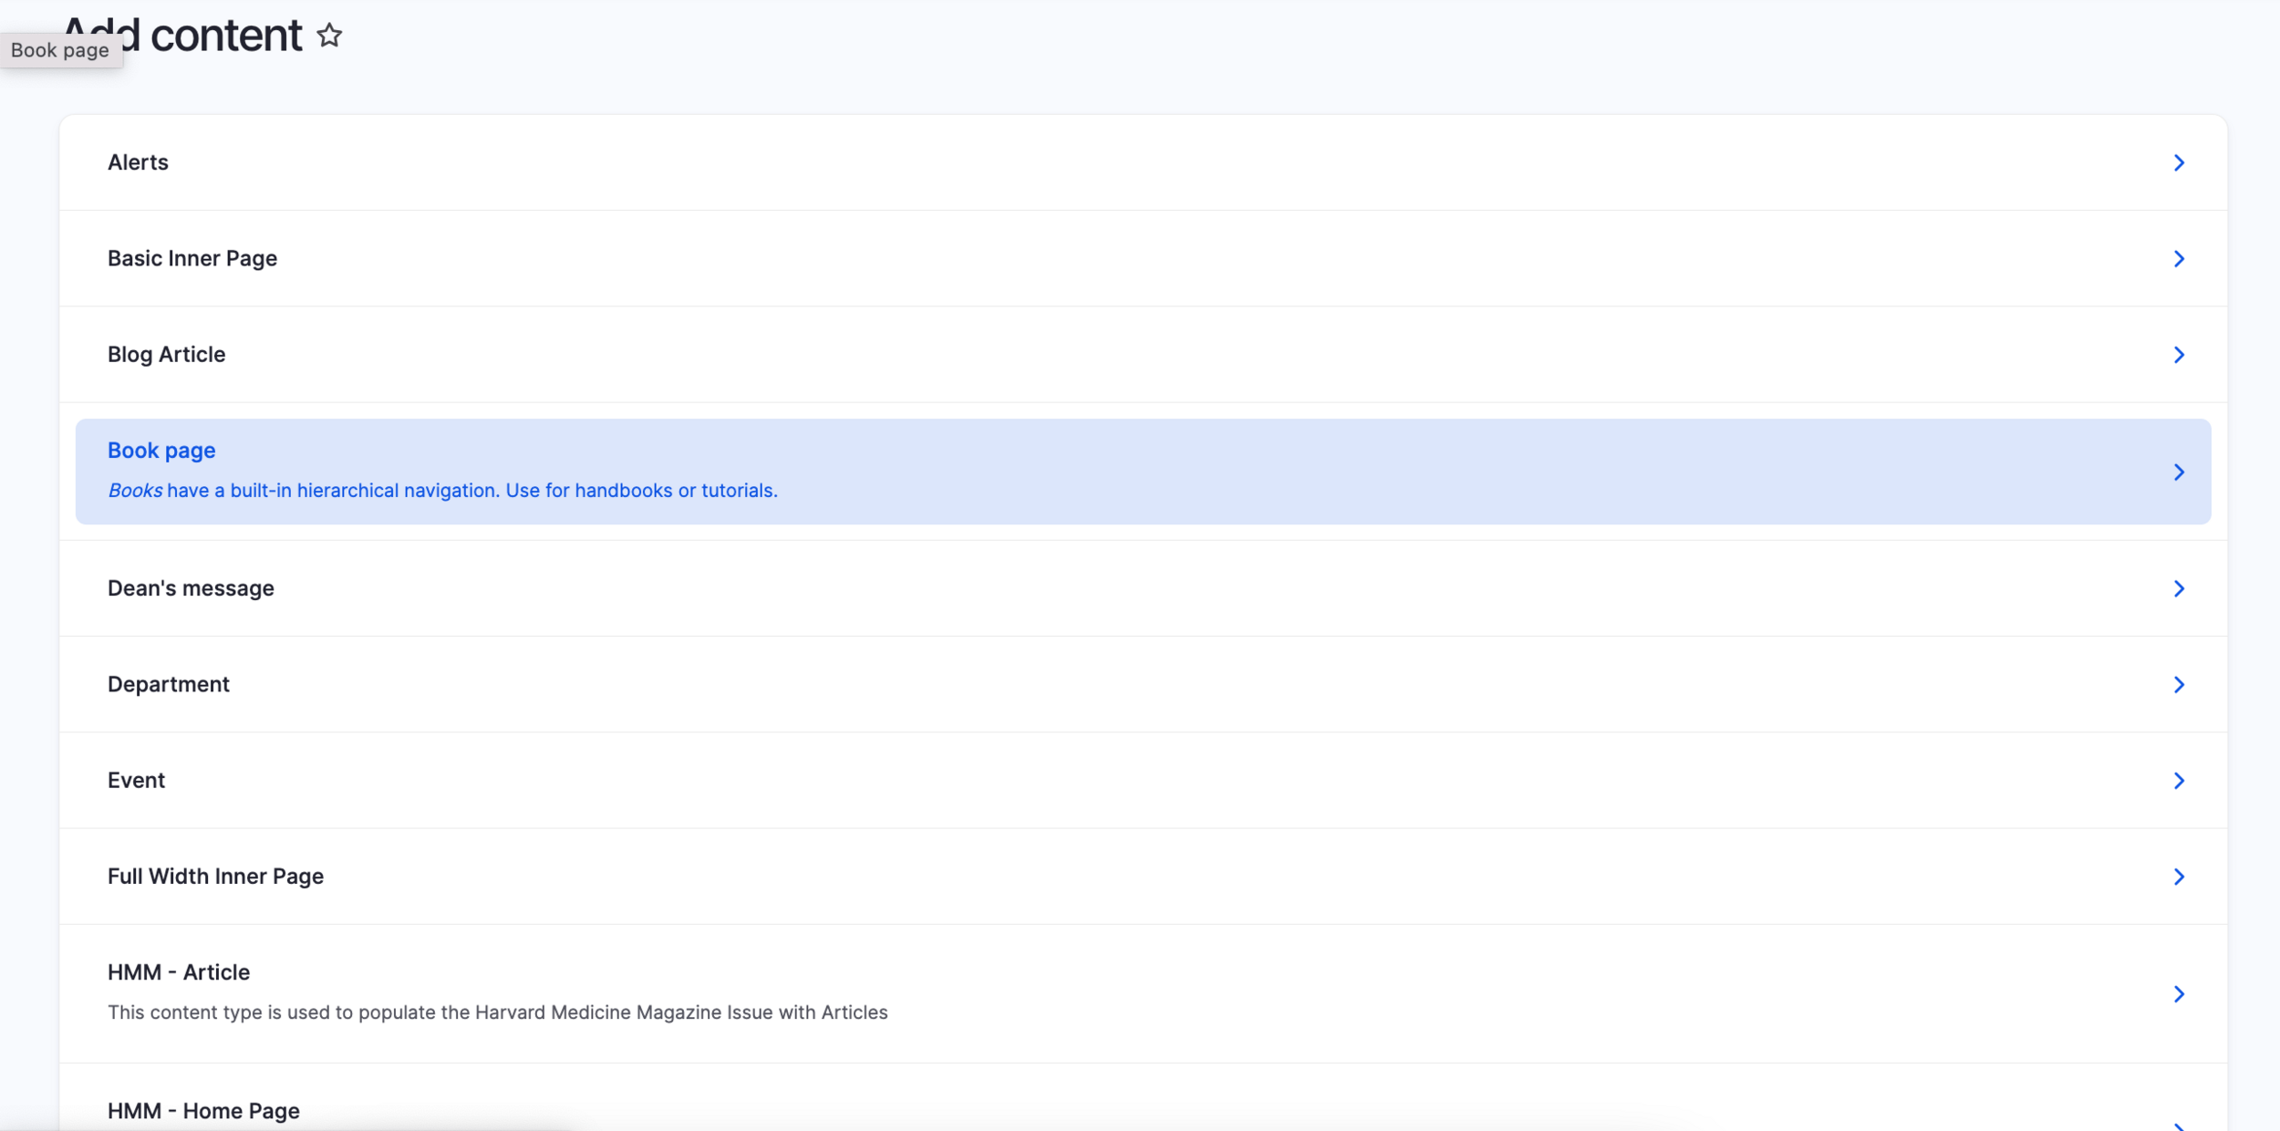Open the Alerts content type
The image size is (2280, 1131).
pyautogui.click(x=138, y=162)
